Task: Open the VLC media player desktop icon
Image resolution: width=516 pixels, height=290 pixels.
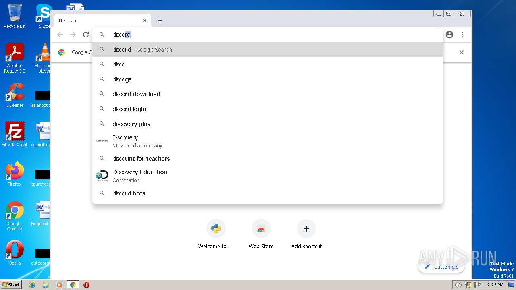Action: point(43,58)
